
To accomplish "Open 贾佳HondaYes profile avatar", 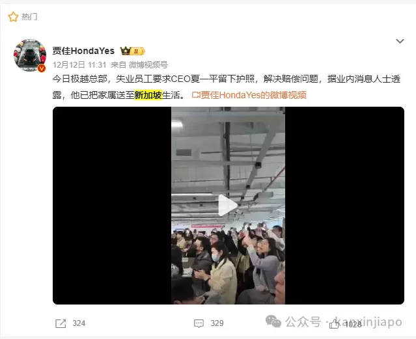I will [x=30, y=55].
